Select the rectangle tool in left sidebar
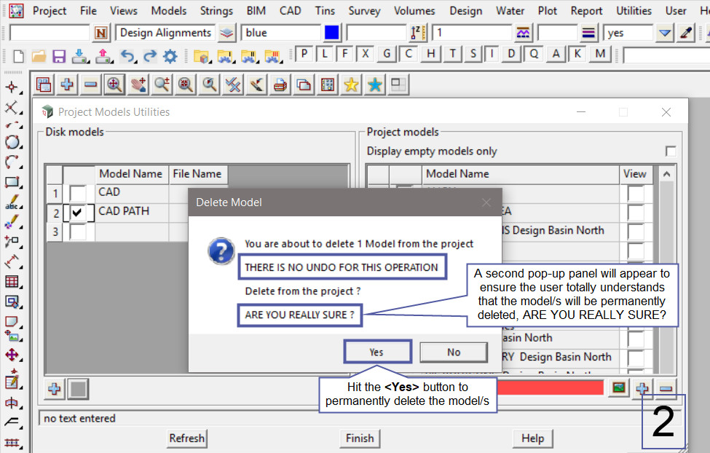Viewport: 710px width, 453px height. (12, 182)
